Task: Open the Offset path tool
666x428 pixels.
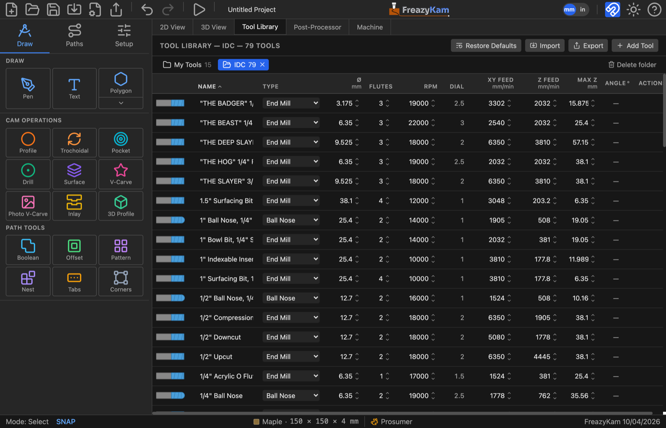Action: tap(75, 250)
